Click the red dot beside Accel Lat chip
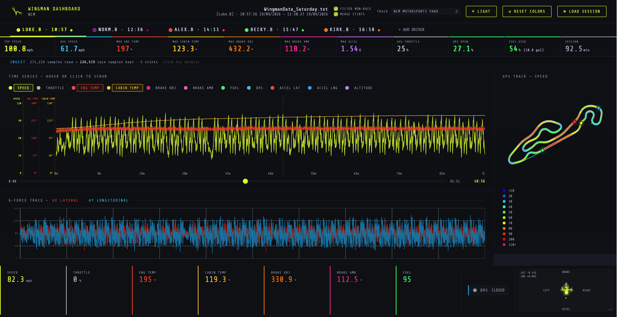 [x=272, y=88]
